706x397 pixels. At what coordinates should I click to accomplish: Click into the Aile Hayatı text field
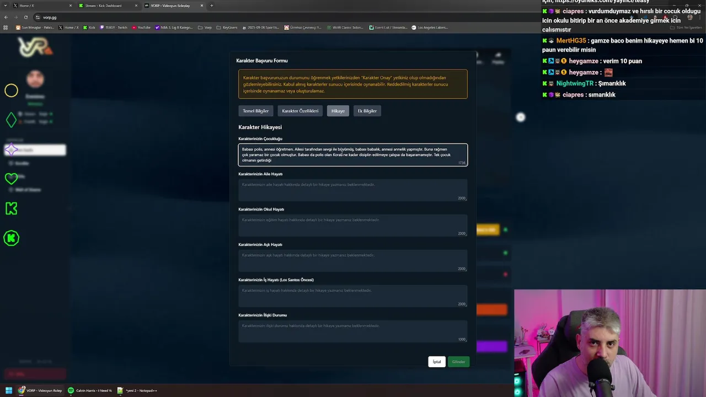pyautogui.click(x=353, y=190)
